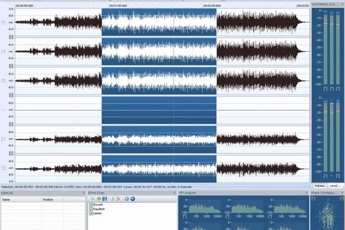Sort Label List by Name column
Image resolution: width=345 pixels, height=230 pixels.
[21, 199]
